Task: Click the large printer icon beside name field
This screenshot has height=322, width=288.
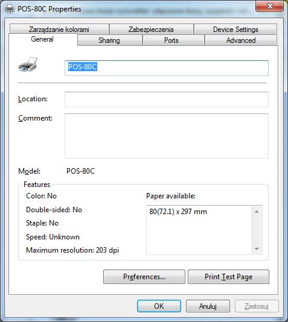Action: [28, 65]
